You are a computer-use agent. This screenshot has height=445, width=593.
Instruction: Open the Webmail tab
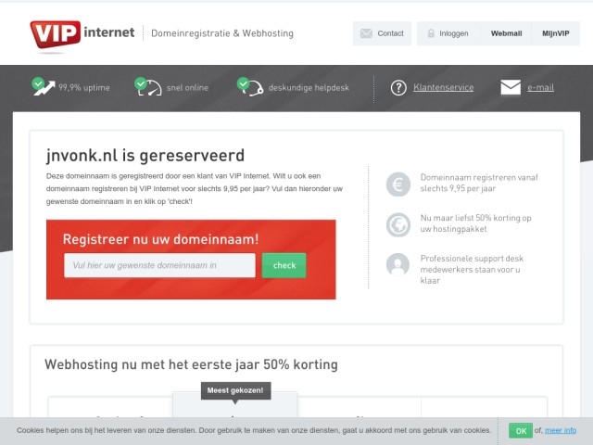point(506,33)
